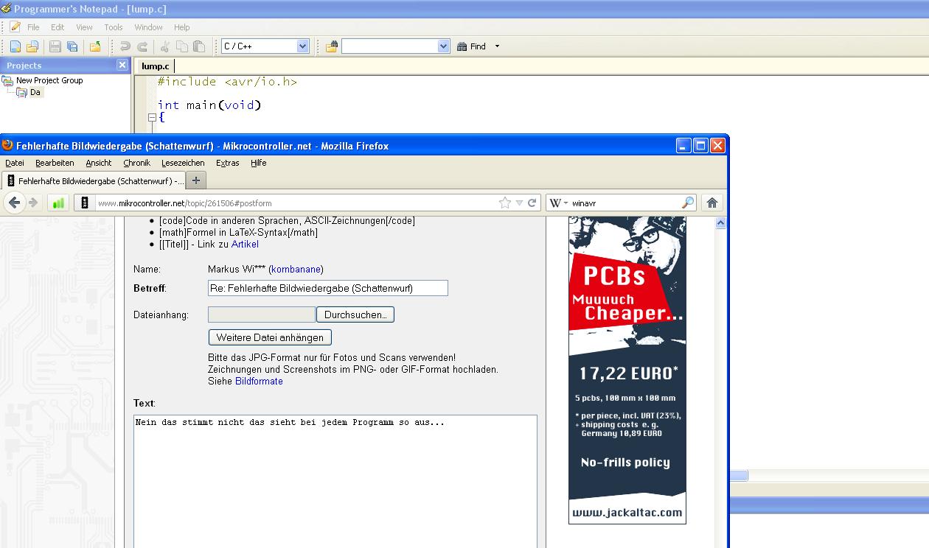
Task: Open Firefox Extras menu
Action: pos(228,163)
